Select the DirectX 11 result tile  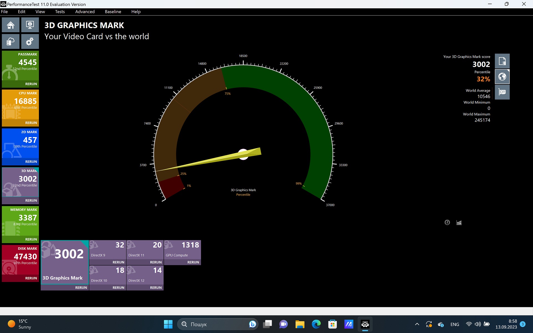(x=145, y=250)
